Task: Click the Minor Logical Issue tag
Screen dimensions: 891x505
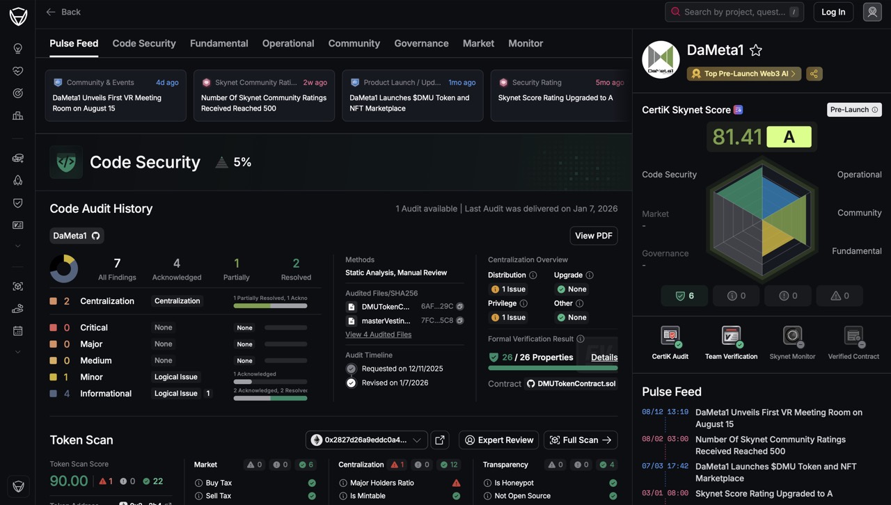Action: tap(176, 377)
